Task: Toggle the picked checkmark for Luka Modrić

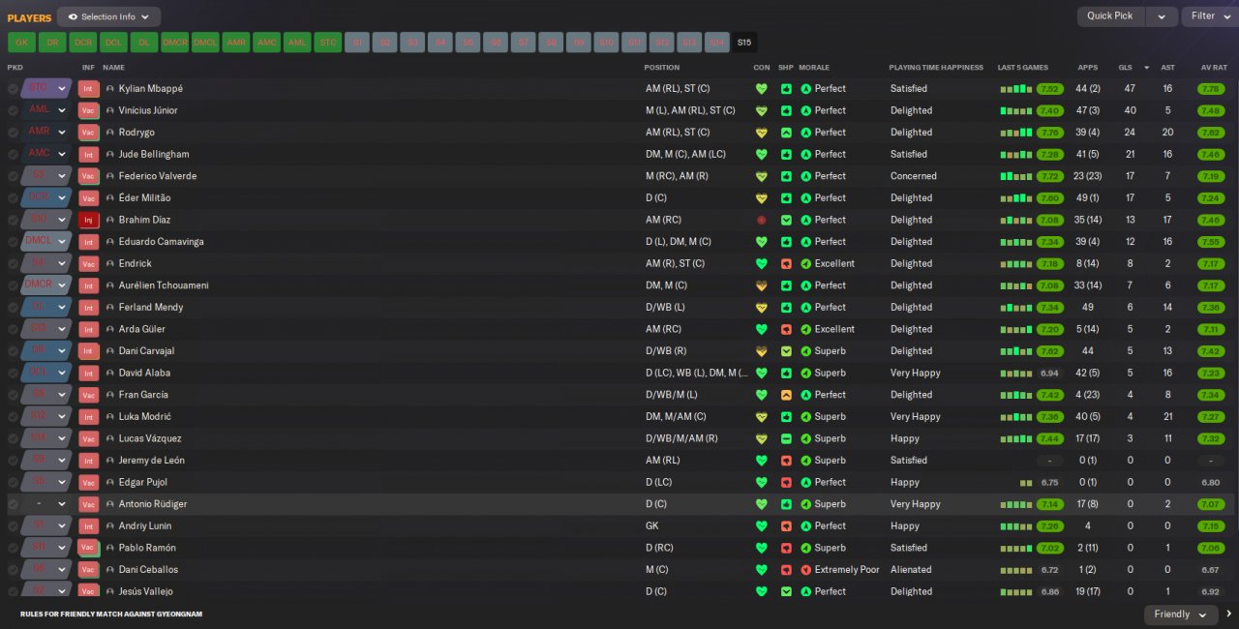Action: 13,417
